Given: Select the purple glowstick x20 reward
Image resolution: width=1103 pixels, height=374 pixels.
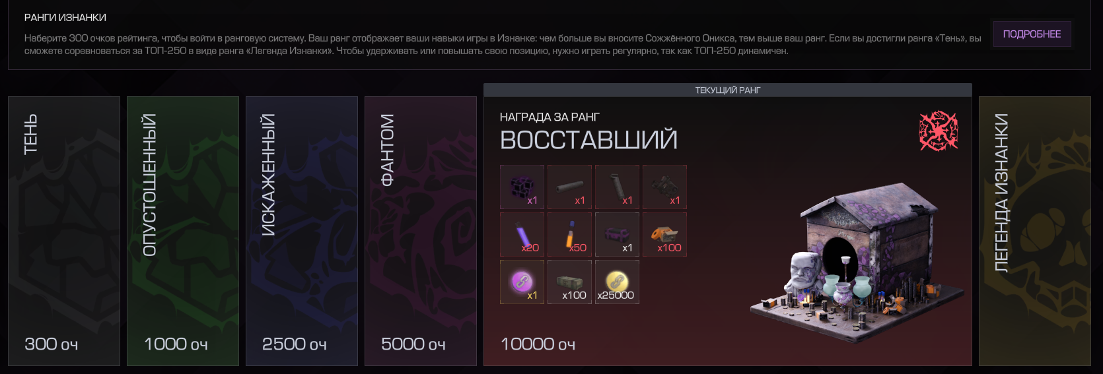Looking at the screenshot, I should (x=522, y=234).
